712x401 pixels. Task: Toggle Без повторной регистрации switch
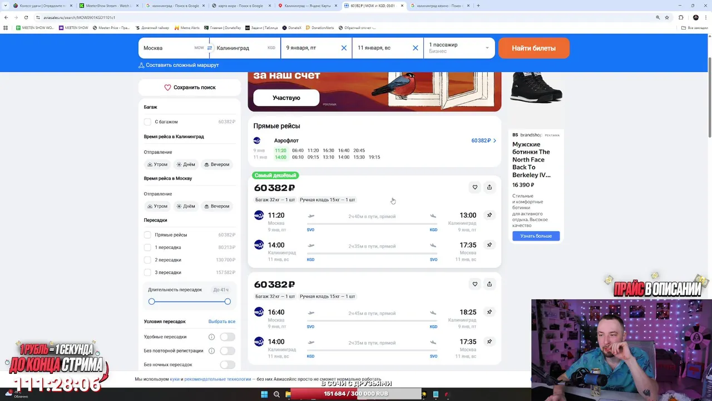pyautogui.click(x=227, y=351)
